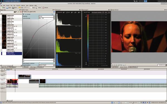Image resolution: width=167 pixels, height=104 pixels.
Task: Click the Save toolbar button
Action: (14, 8)
